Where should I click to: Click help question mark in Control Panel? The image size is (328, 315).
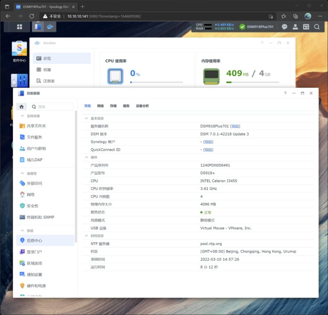(285, 93)
